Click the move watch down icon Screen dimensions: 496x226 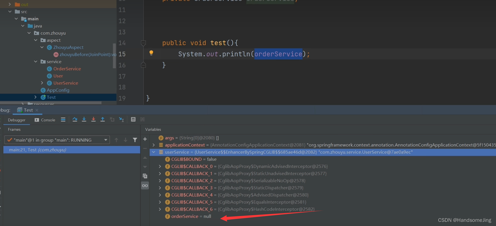[x=145, y=167]
